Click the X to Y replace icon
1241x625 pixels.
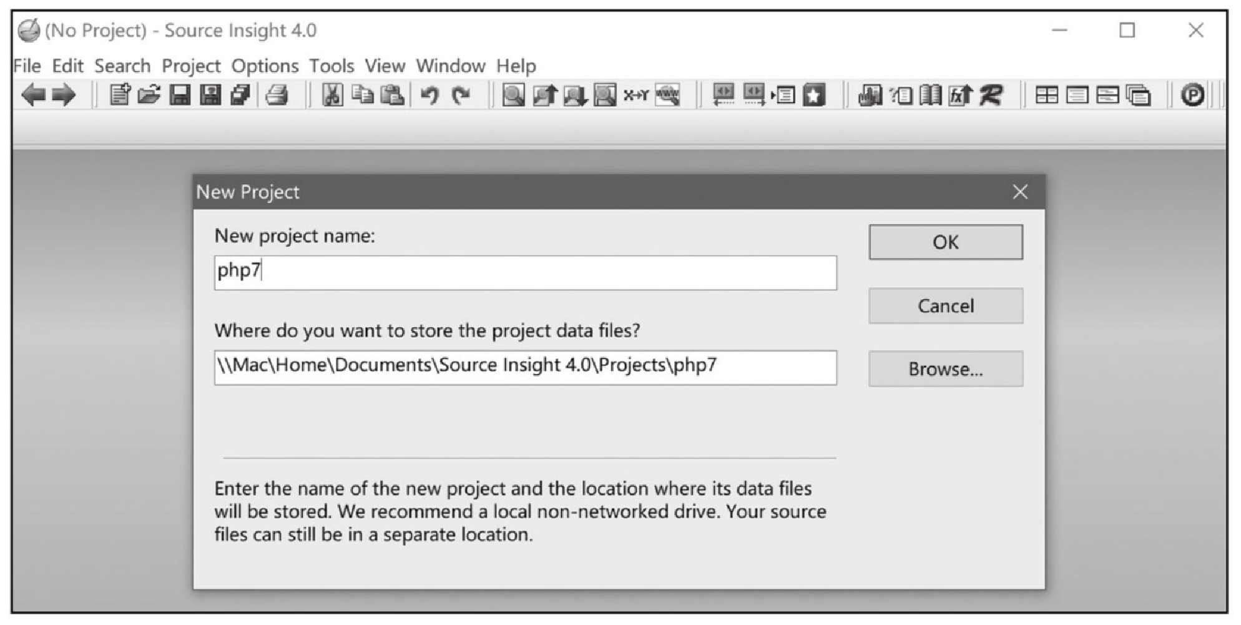tap(636, 95)
